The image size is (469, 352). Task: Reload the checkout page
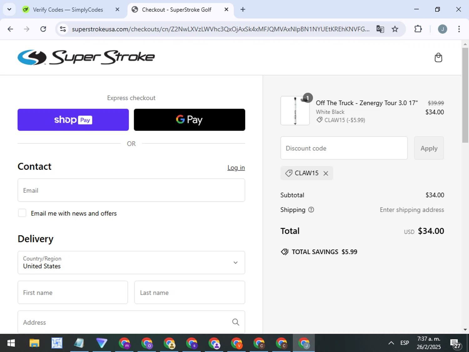pyautogui.click(x=43, y=29)
